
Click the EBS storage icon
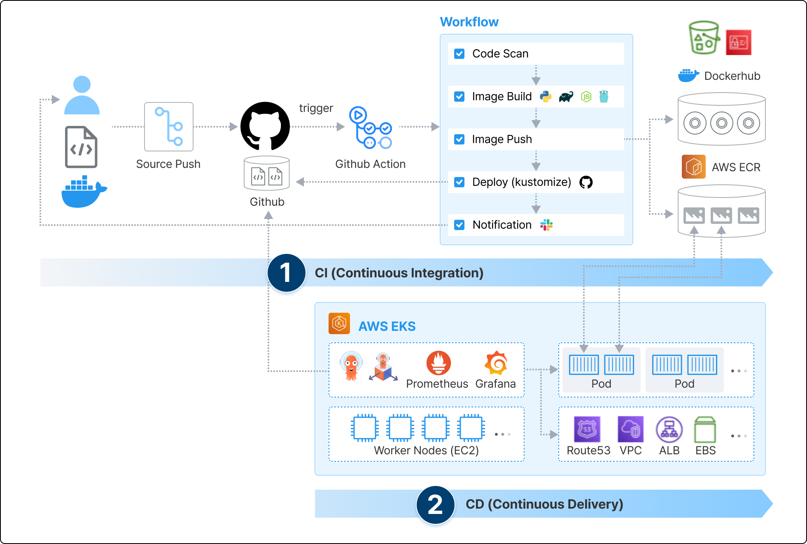[705, 429]
